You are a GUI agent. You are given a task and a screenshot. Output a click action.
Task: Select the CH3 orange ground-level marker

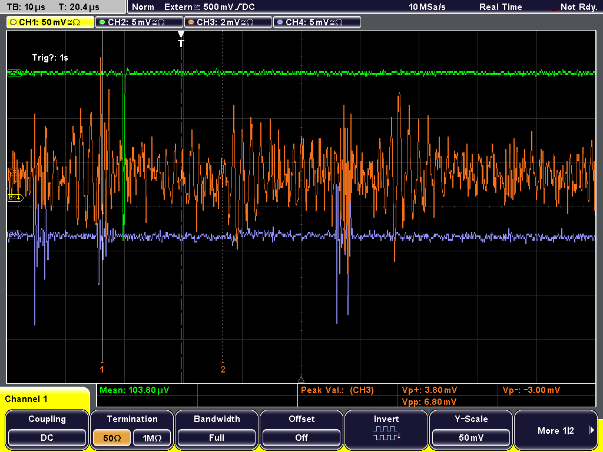(15, 171)
